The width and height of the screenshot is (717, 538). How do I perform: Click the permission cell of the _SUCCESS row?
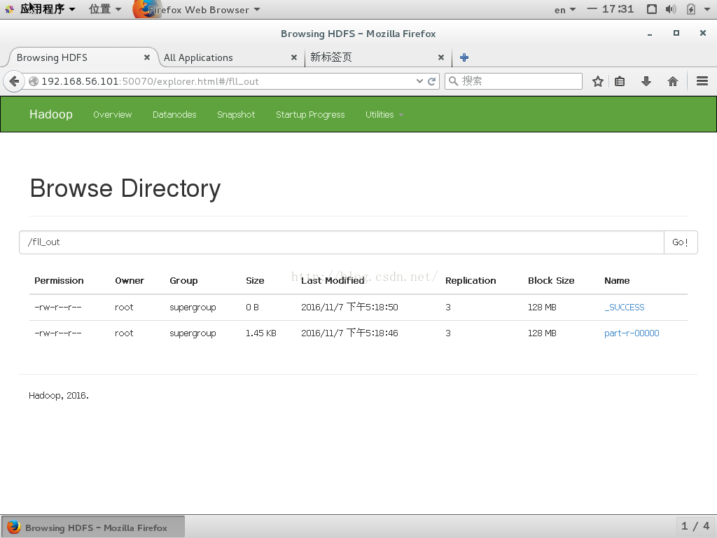pos(58,307)
